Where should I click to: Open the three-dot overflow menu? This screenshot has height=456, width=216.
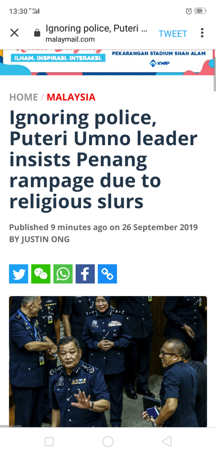(202, 33)
